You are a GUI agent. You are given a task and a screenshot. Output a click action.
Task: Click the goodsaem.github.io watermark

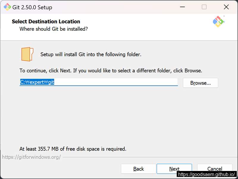[x=206, y=174]
